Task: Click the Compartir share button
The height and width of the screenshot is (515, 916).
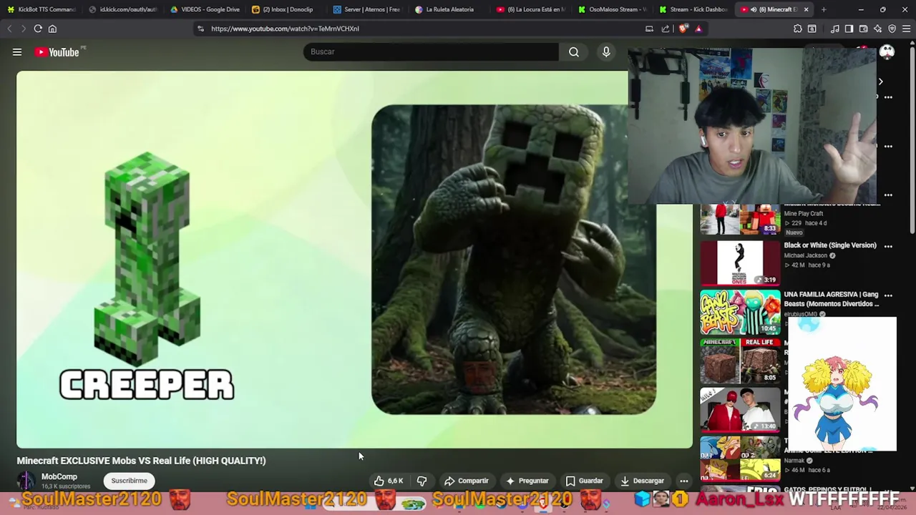Action: pos(466,481)
